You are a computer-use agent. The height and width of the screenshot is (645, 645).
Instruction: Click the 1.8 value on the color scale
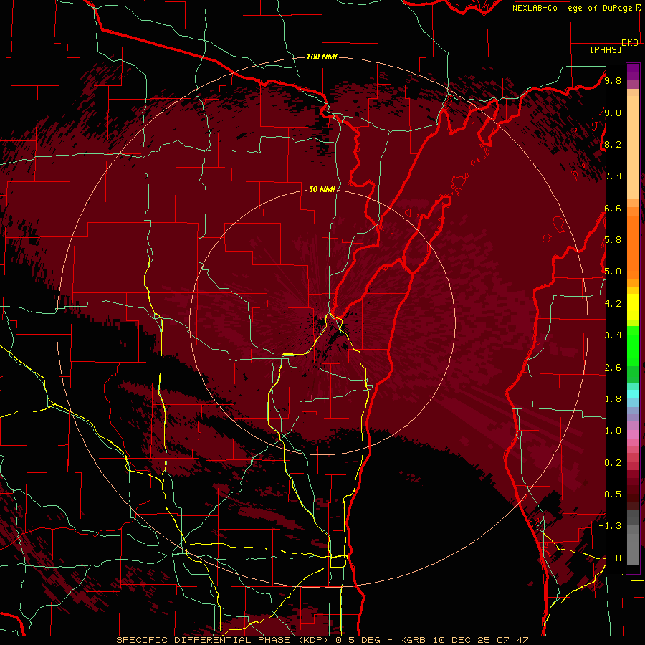613,398
